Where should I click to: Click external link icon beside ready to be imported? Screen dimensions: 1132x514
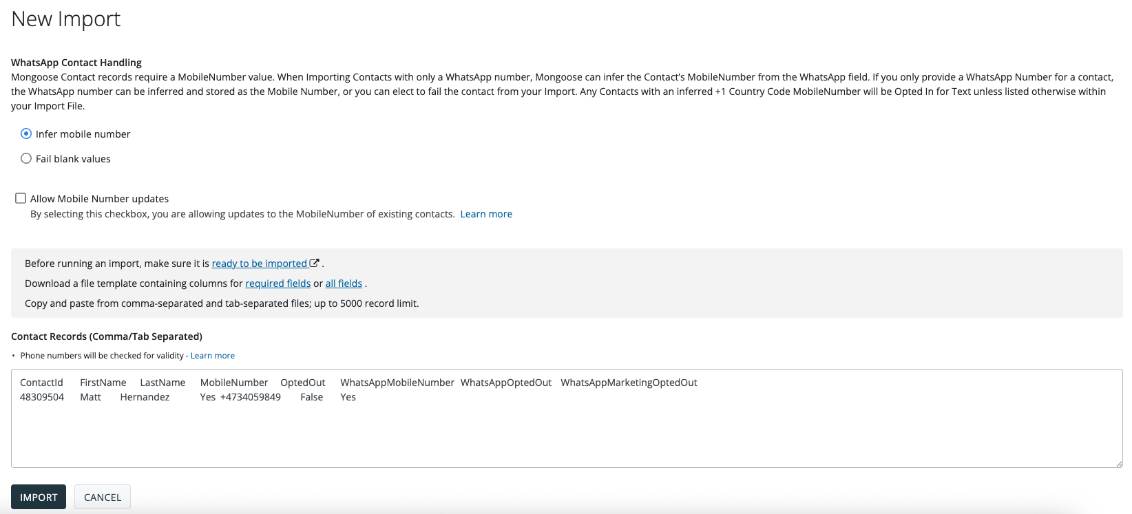[x=315, y=263]
